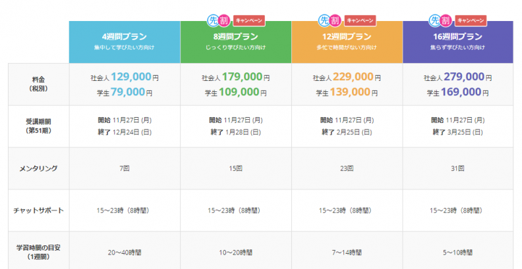Click the 先割 badge above the 16週間プラン
522x269 pixels.
[440, 20]
